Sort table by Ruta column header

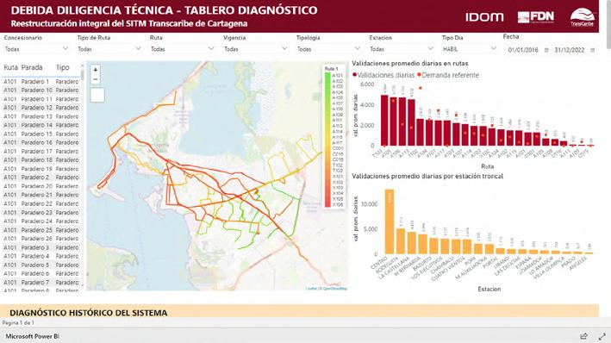[x=10, y=67]
